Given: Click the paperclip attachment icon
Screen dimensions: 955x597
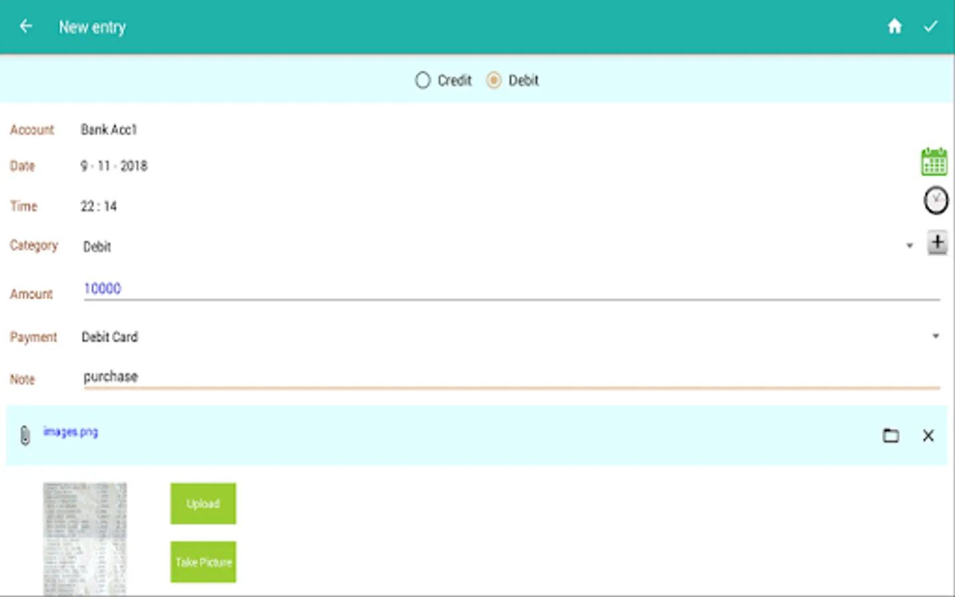Looking at the screenshot, I should 25,435.
